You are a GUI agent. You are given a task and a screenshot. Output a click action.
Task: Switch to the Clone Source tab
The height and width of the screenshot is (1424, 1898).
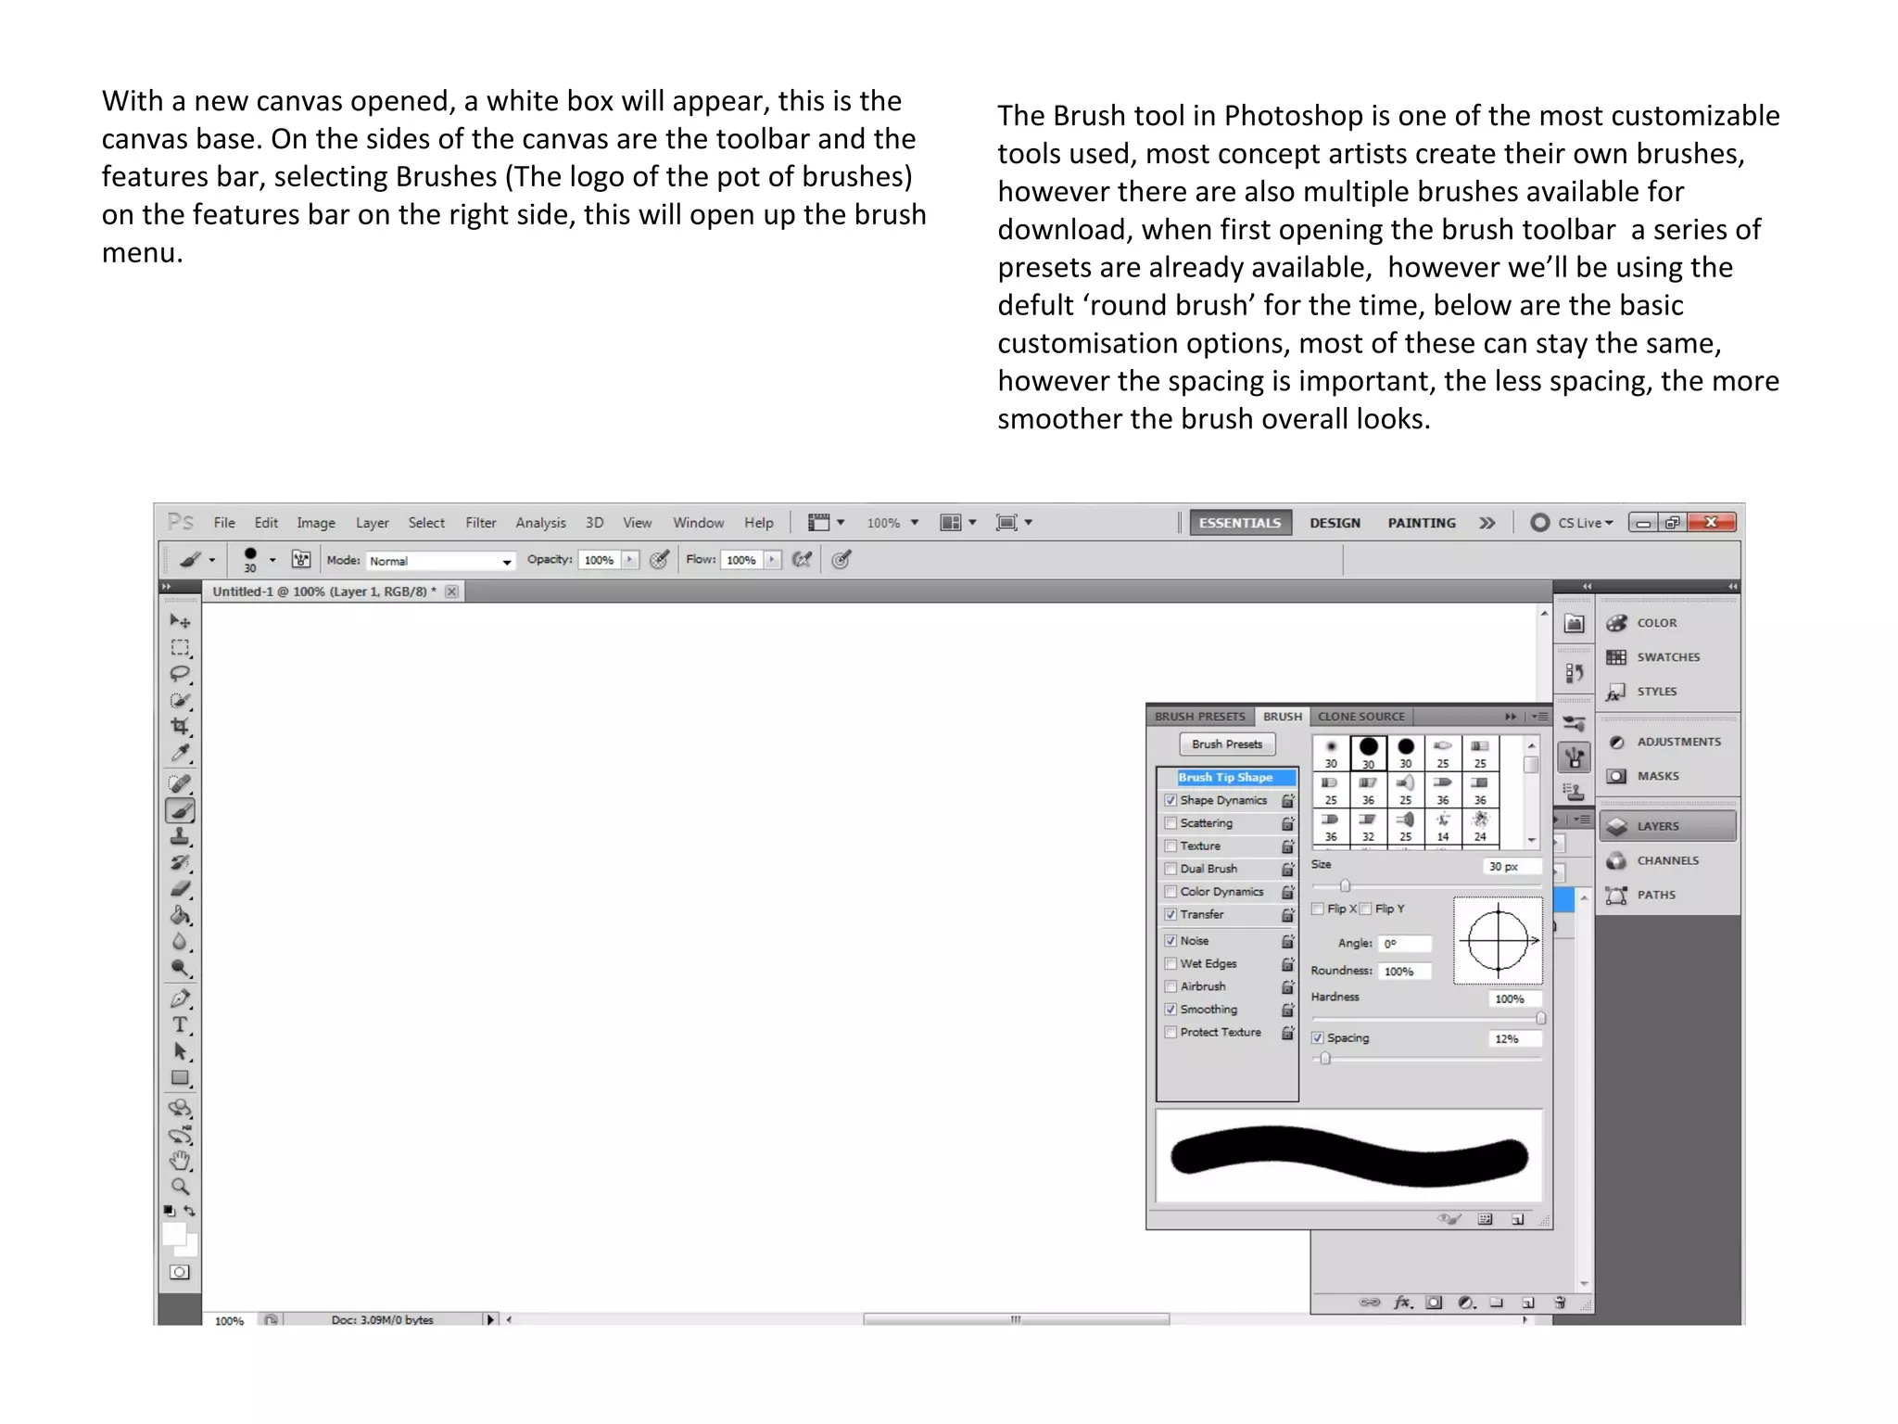click(1361, 717)
